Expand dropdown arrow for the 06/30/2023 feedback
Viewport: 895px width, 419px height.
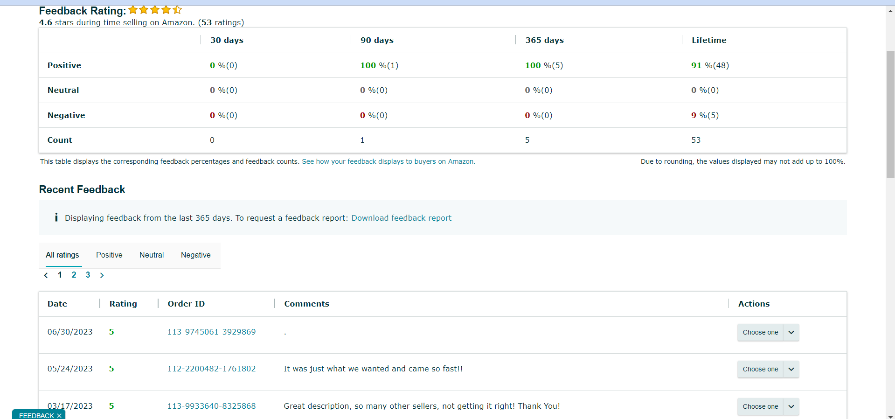[x=791, y=332]
